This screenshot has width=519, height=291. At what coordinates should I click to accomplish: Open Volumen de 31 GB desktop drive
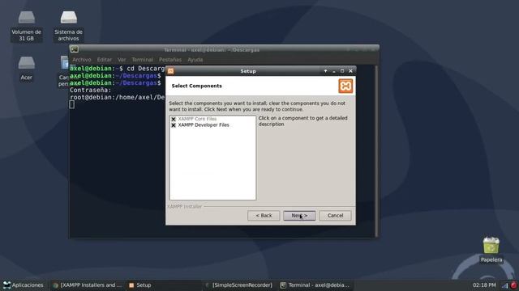pyautogui.click(x=26, y=26)
